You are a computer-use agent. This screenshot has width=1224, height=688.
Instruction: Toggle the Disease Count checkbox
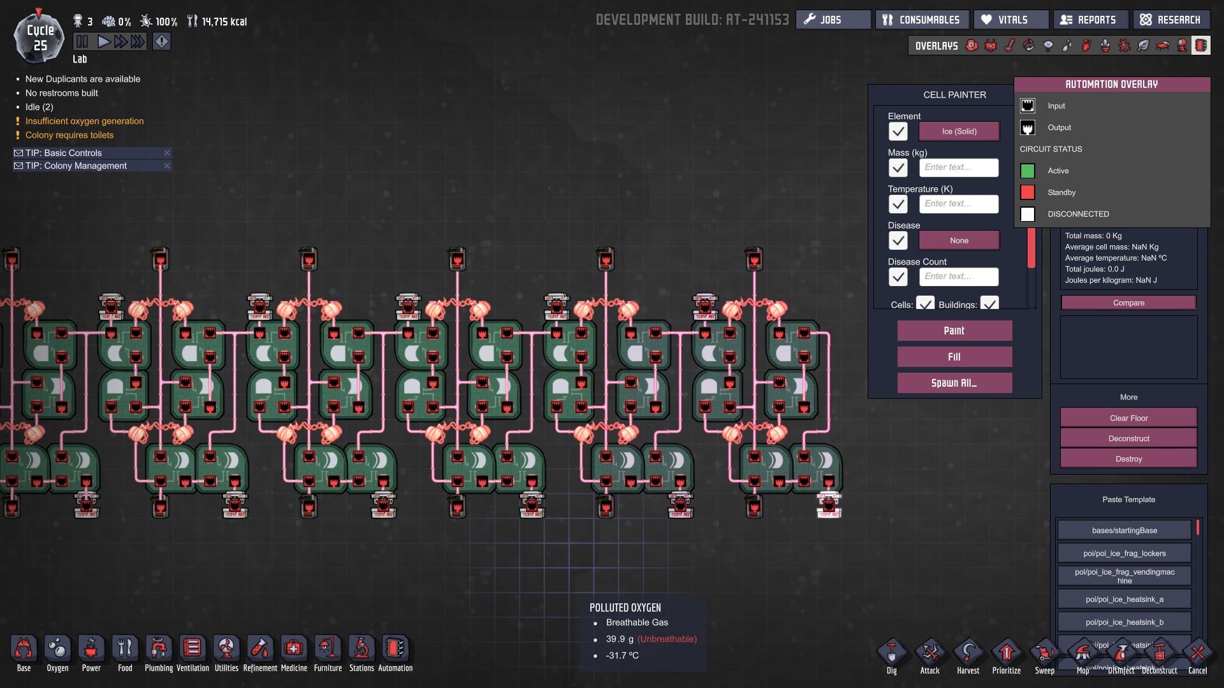coord(898,277)
